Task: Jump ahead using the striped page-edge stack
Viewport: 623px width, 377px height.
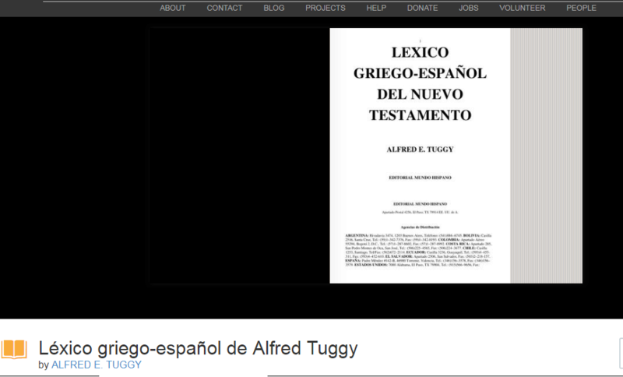Action: pos(546,156)
